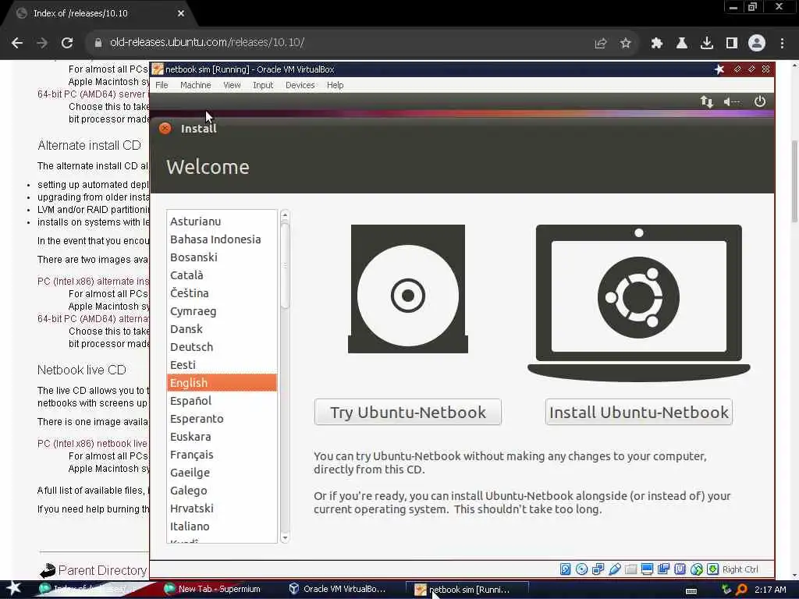
Task: Select Esperanto language
Action: point(222,419)
